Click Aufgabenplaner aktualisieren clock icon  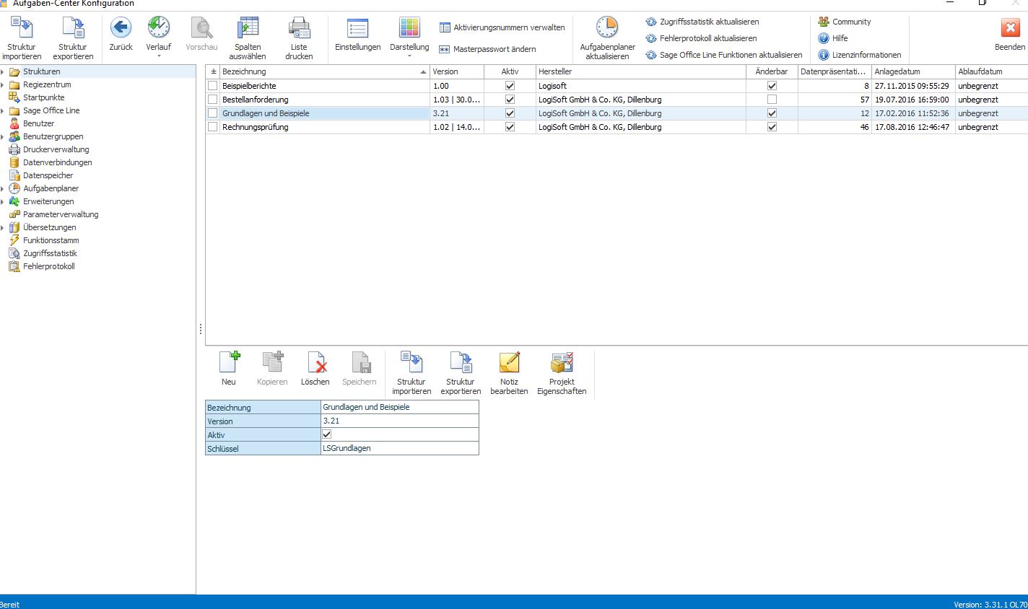point(607,27)
